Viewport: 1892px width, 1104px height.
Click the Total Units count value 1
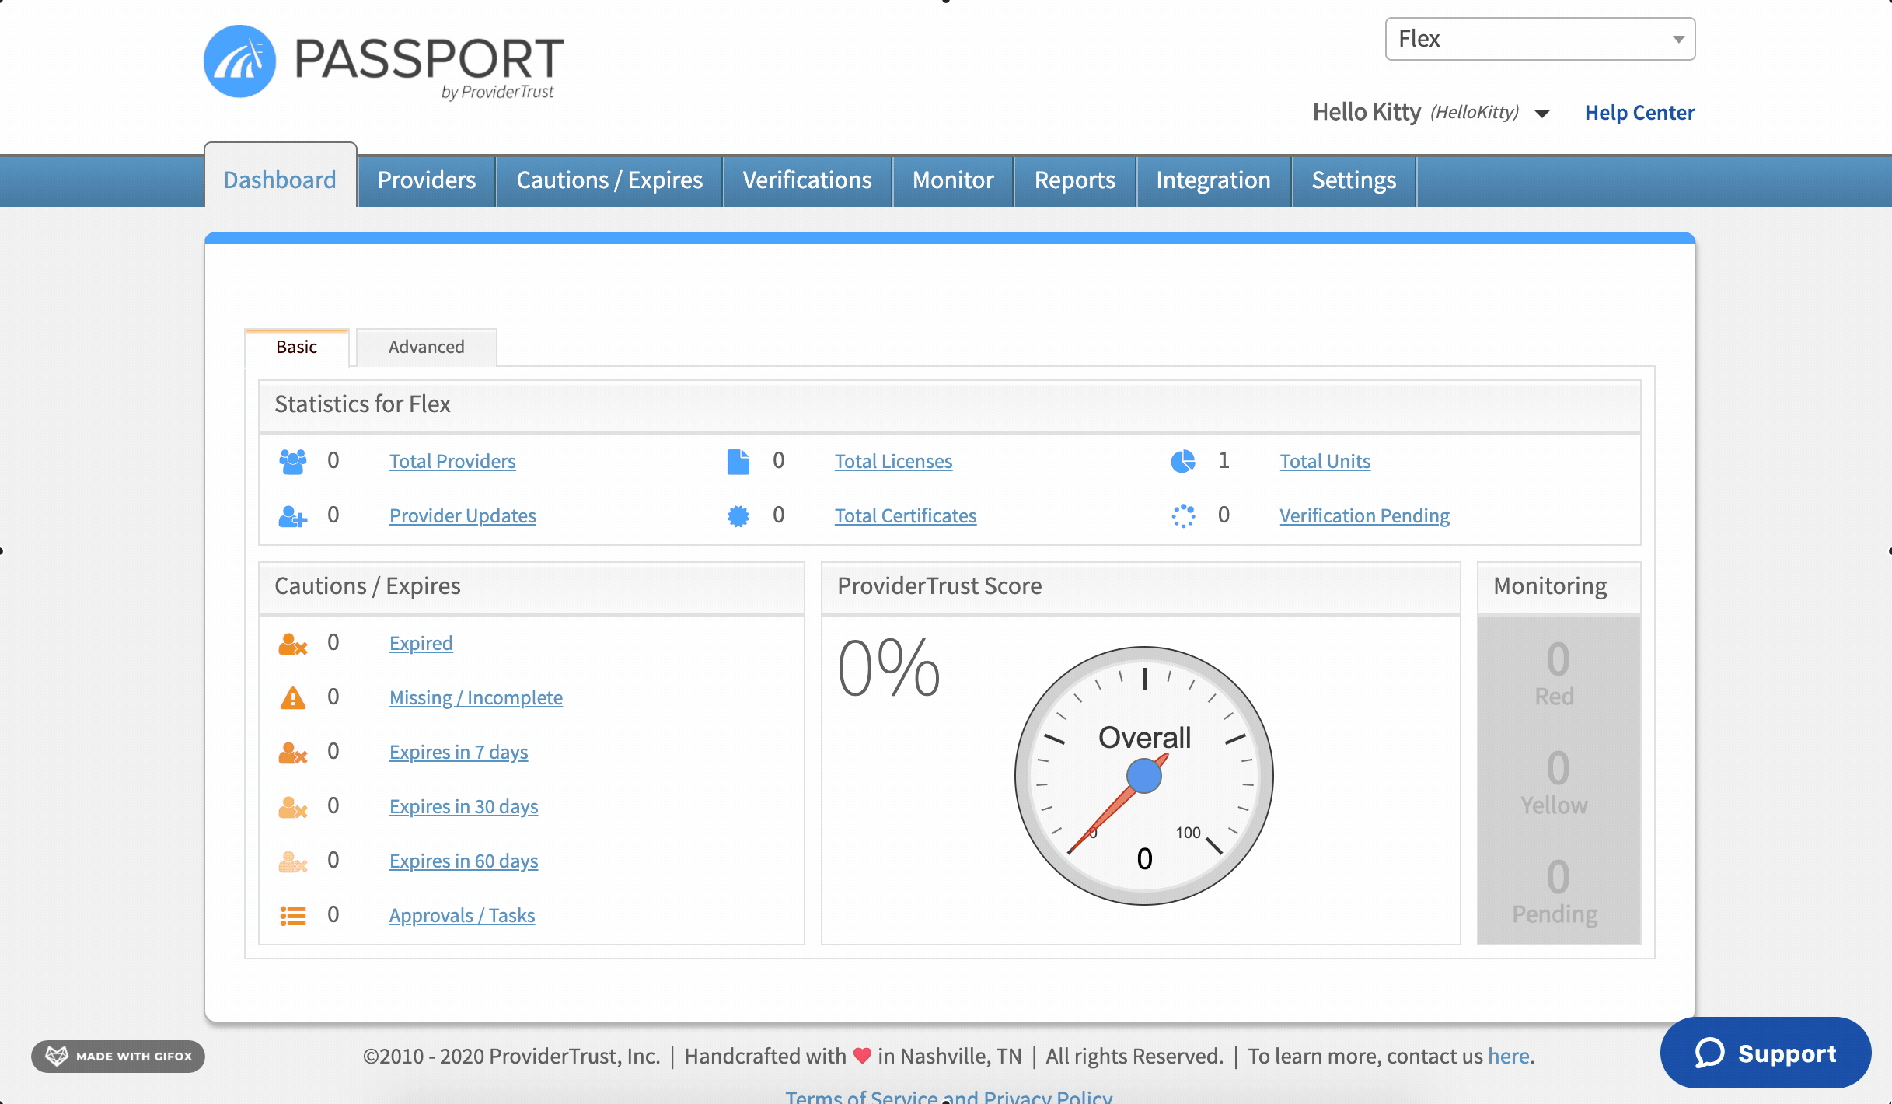point(1224,460)
